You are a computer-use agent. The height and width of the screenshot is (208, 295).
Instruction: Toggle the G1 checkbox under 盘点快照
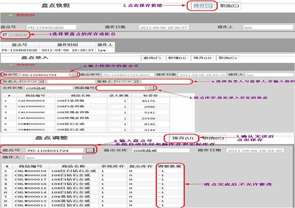coord(5,35)
